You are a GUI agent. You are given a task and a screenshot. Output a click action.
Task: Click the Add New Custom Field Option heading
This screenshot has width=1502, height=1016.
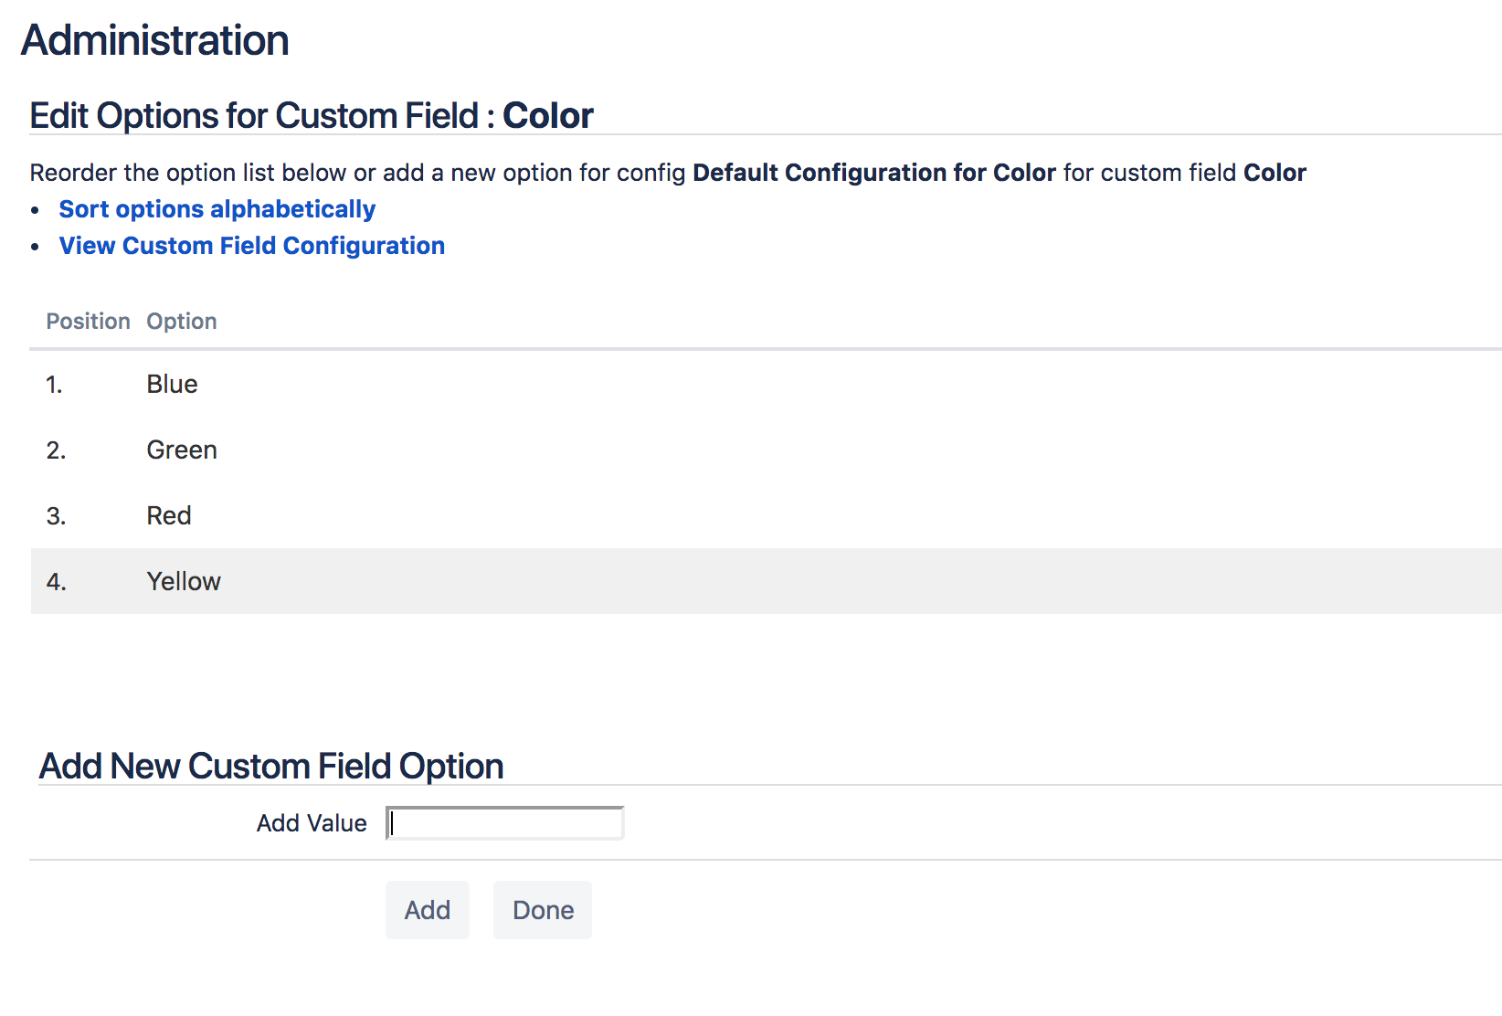pos(271,766)
